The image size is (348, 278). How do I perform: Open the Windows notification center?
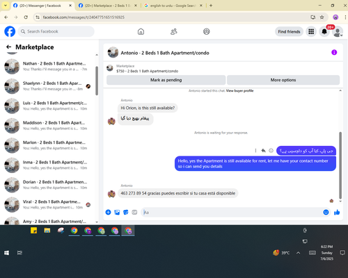[342, 253]
